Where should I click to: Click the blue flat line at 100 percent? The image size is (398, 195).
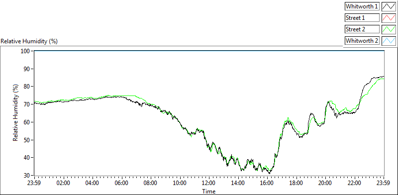209,51
